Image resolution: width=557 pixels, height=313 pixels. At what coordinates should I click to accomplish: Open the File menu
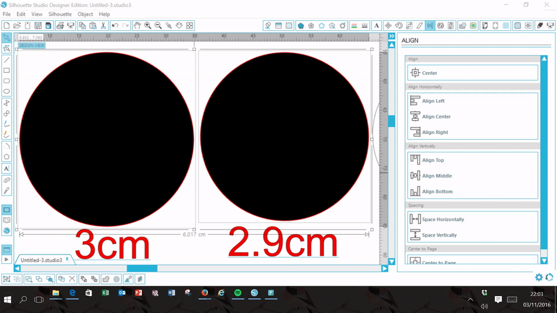[x=7, y=14]
